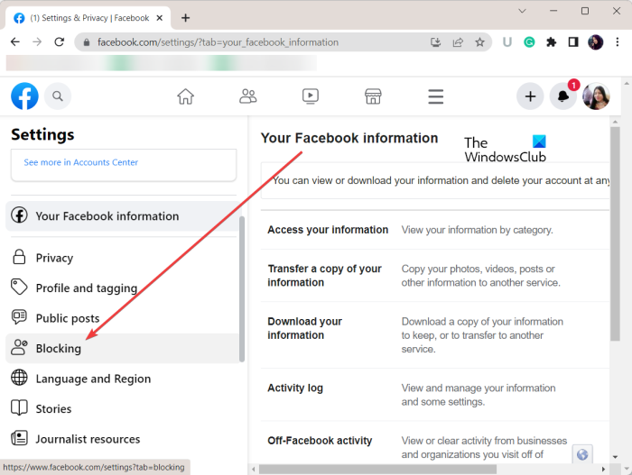Open the notifications bell
The image size is (632, 475).
click(x=563, y=96)
